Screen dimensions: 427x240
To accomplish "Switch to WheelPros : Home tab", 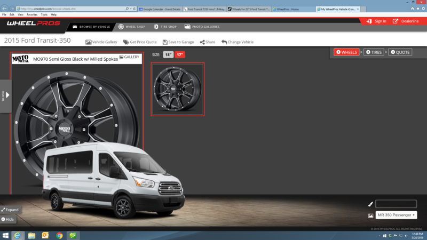I will coord(293,9).
